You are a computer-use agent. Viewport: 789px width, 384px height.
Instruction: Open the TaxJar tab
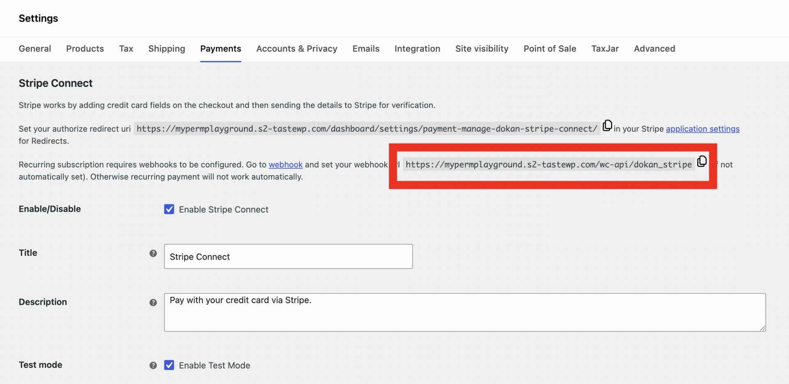[605, 49]
